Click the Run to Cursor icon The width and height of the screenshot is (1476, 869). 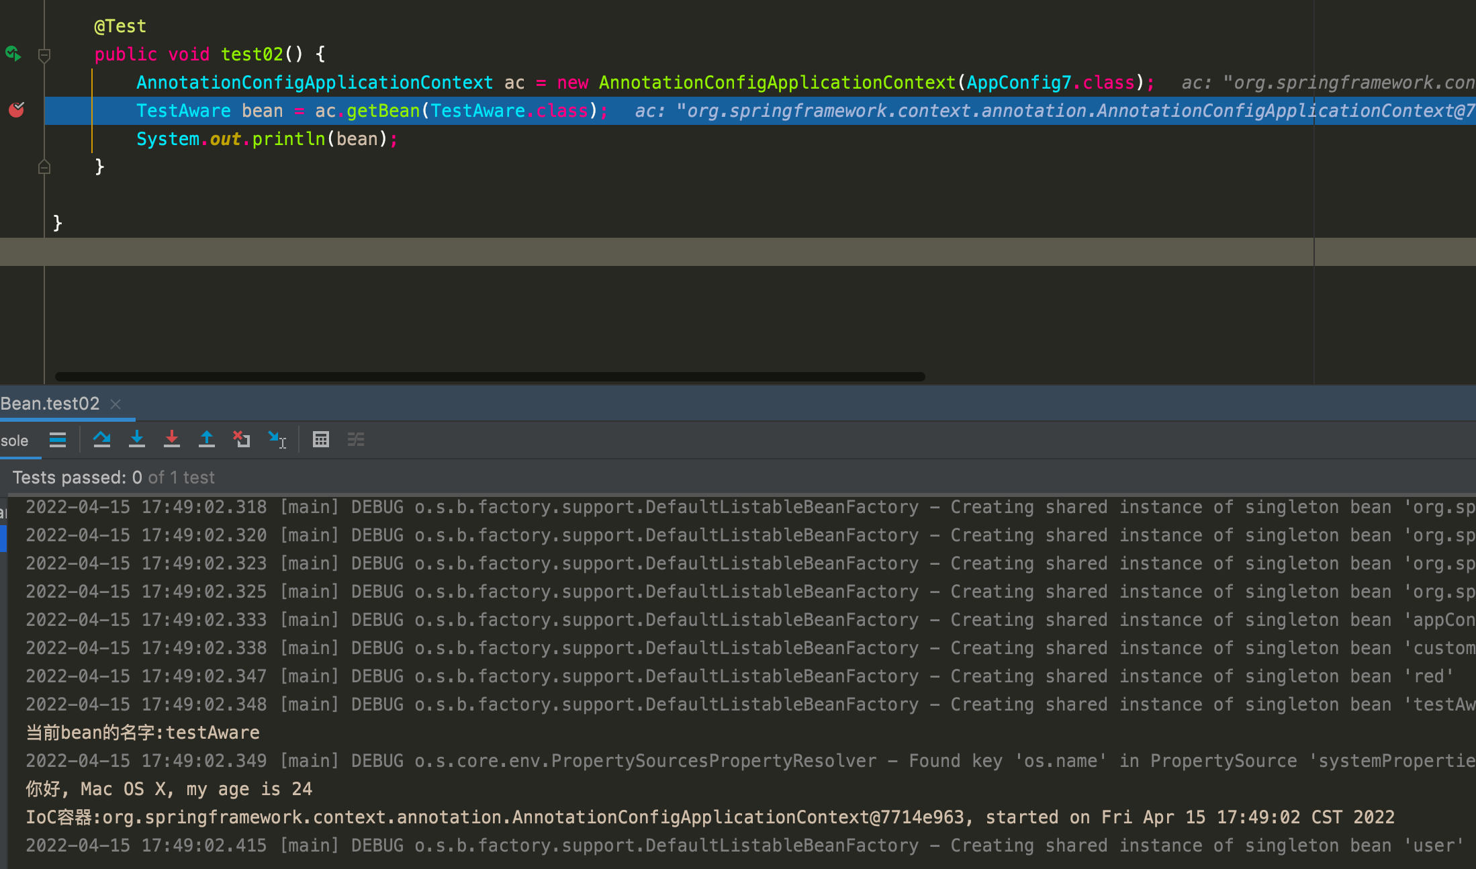pyautogui.click(x=277, y=440)
